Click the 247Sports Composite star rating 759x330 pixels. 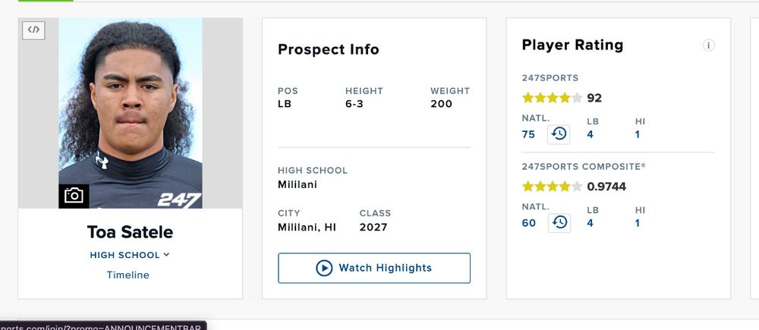pos(553,186)
